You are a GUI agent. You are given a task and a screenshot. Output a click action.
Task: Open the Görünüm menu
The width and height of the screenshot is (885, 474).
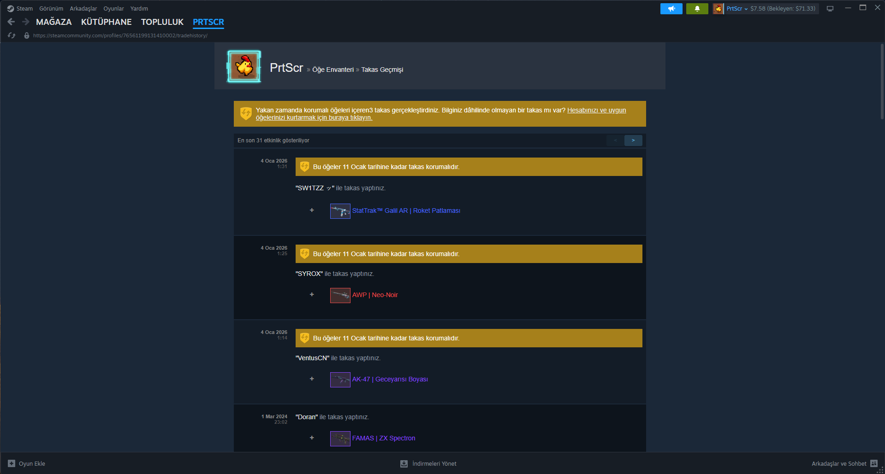[x=51, y=9]
